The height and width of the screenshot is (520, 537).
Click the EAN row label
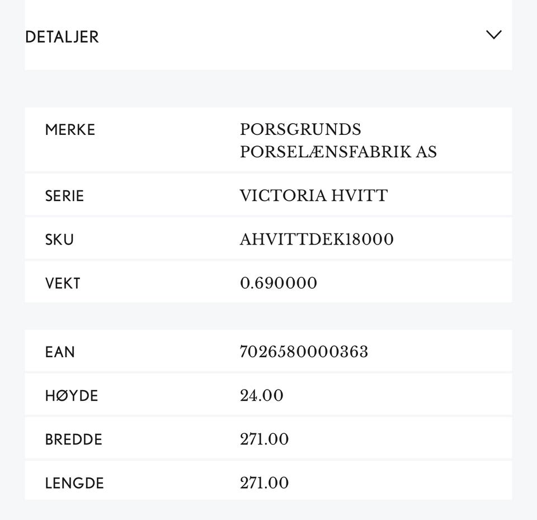60,352
